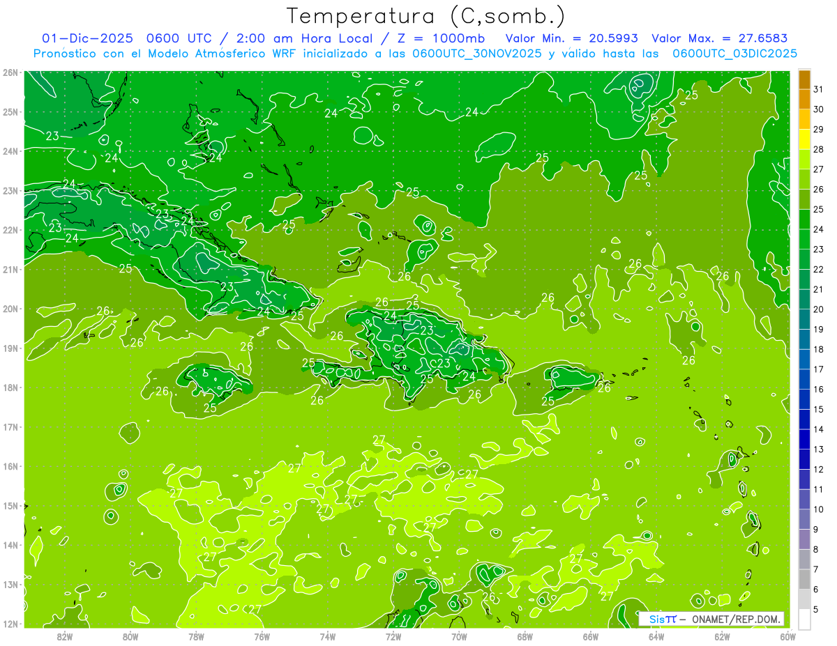This screenshot has height=646, width=837.
Task: Select the date text "01-Dic-2025"
Action: point(87,38)
